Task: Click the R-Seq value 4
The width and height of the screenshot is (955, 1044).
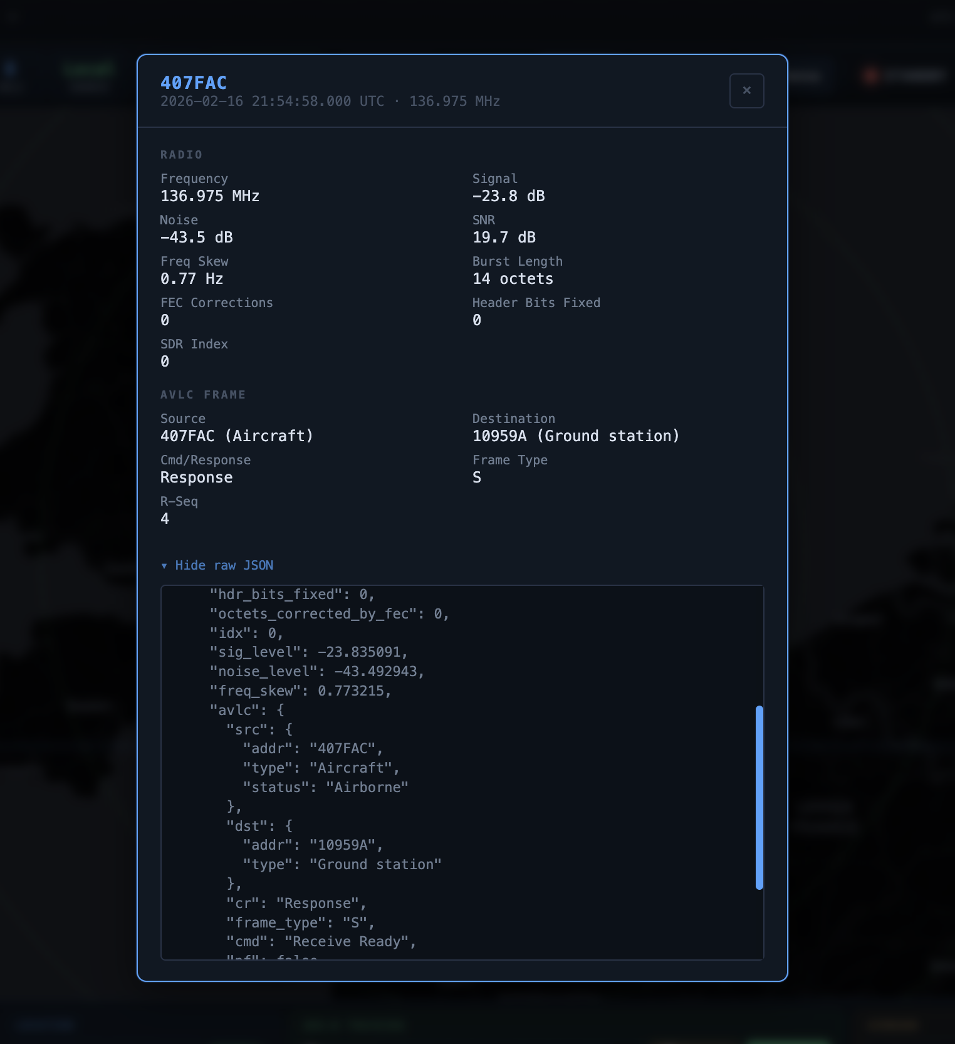Action: click(x=165, y=519)
